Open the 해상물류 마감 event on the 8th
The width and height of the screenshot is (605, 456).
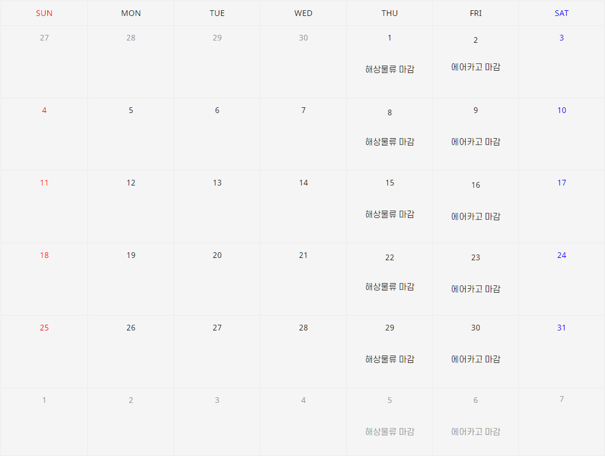(x=389, y=142)
